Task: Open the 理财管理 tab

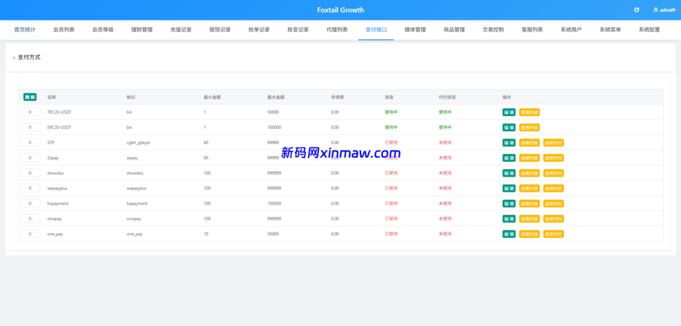Action: coord(142,30)
